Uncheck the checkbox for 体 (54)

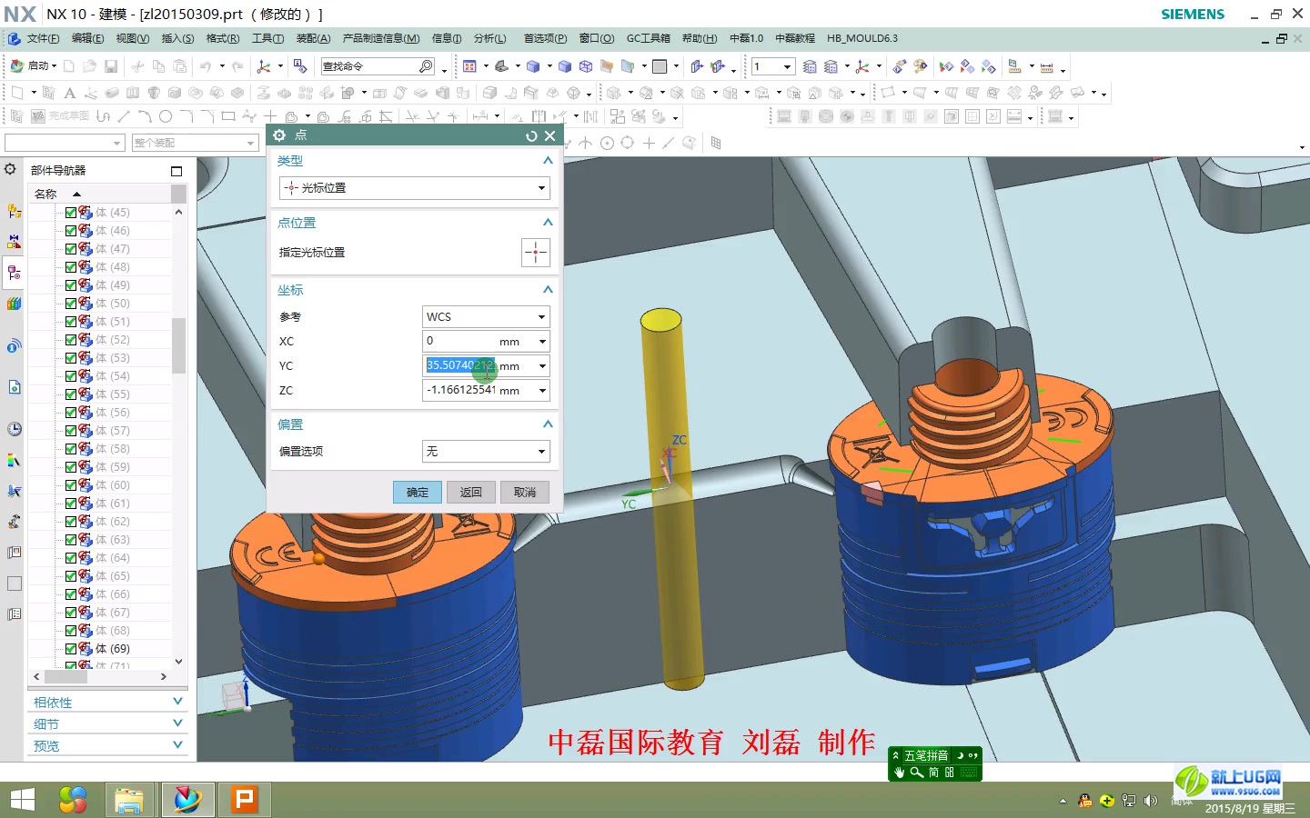tap(71, 375)
